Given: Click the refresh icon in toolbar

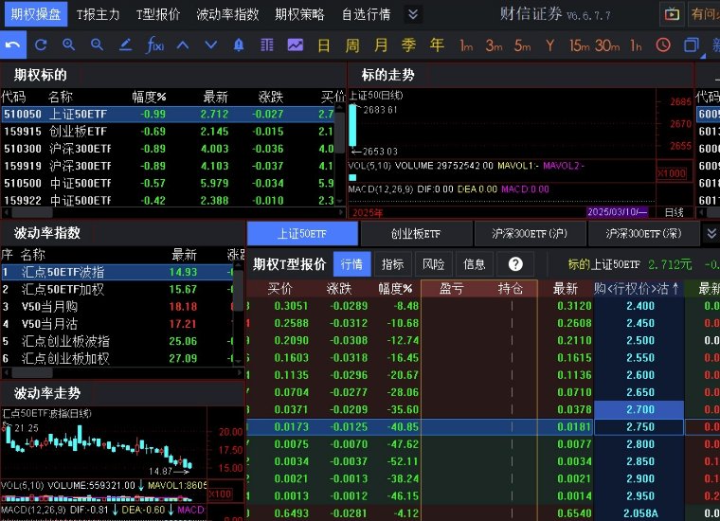Looking at the screenshot, I should (x=41, y=45).
